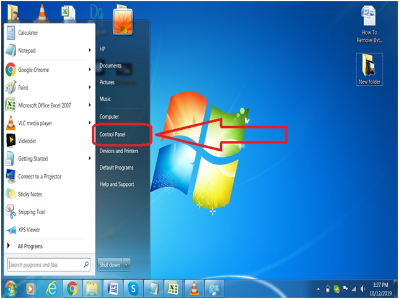Screen dimensions: 399x299
Task: Open Skype on the taskbar
Action: click(133, 288)
